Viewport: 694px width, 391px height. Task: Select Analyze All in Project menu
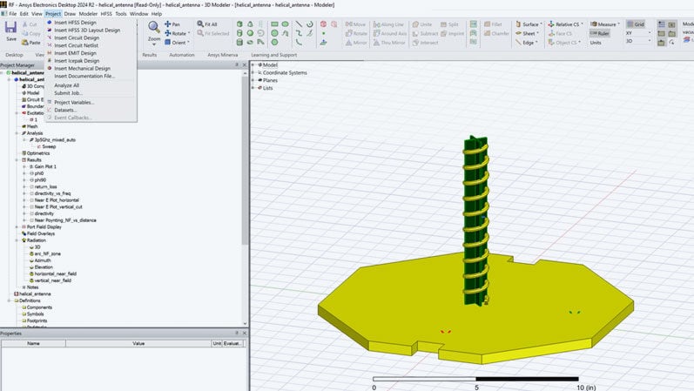click(66, 85)
